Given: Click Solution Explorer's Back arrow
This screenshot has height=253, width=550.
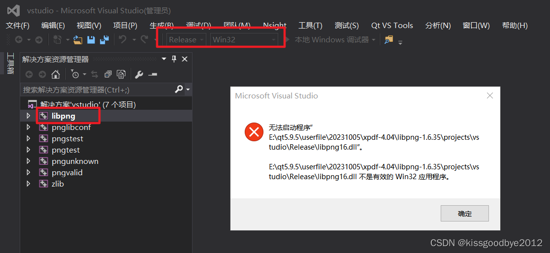Looking at the screenshot, I should pyautogui.click(x=29, y=74).
